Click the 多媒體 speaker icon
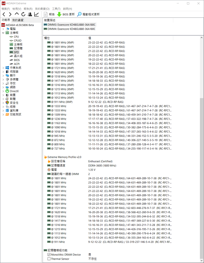This screenshot has width=204, height=263. tap(7, 79)
